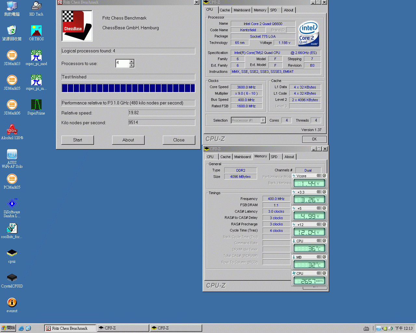
Task: Click the FSB:DRAM 1:1 value
Action: pos(276,205)
